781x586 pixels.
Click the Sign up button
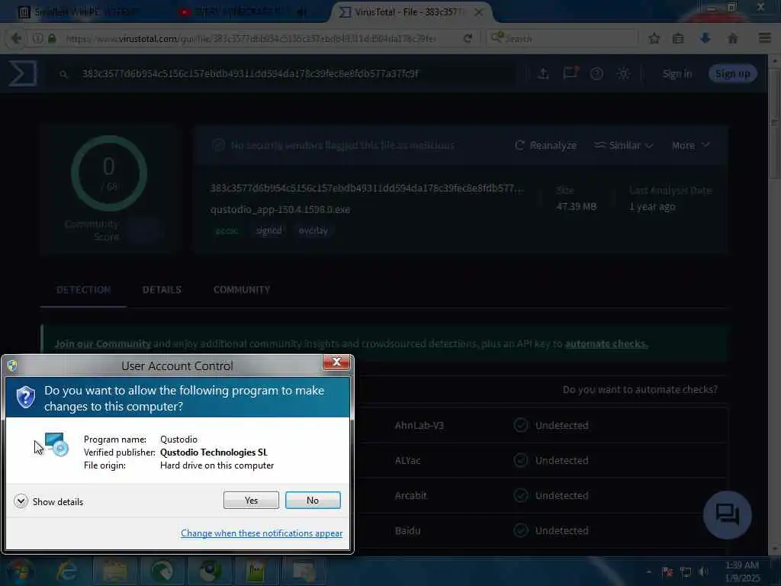pyautogui.click(x=733, y=74)
